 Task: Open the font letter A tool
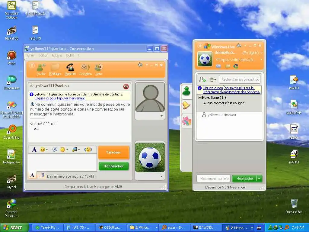(34, 150)
